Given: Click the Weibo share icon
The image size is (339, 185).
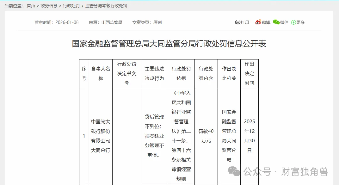Looking at the screenshot, I should click(x=258, y=22).
